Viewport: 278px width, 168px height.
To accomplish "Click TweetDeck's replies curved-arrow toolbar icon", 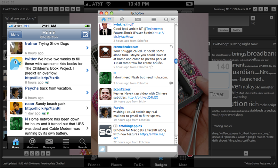I will (56, 9).
